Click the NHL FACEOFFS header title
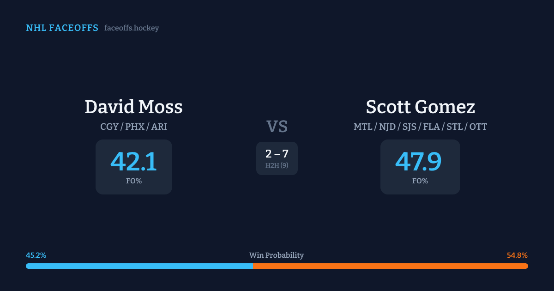The width and height of the screenshot is (554, 291). pos(62,28)
